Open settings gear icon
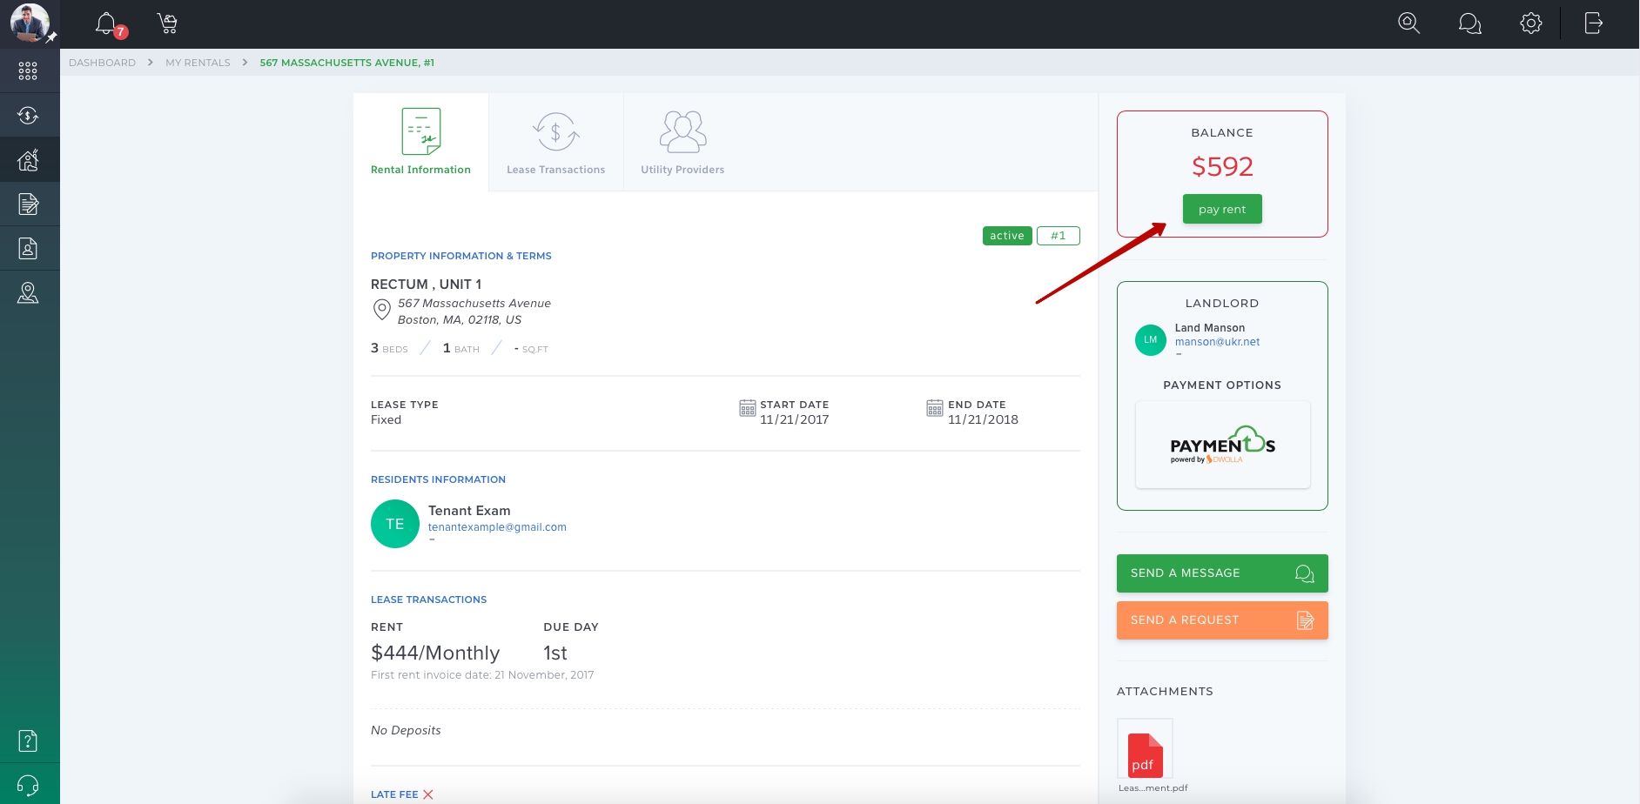This screenshot has width=1640, height=804. tap(1531, 23)
